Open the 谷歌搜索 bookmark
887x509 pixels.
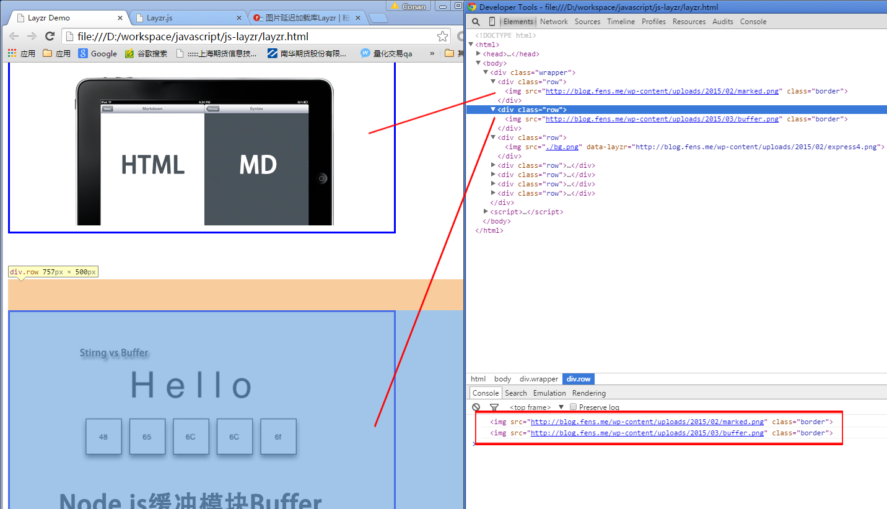pyautogui.click(x=146, y=54)
